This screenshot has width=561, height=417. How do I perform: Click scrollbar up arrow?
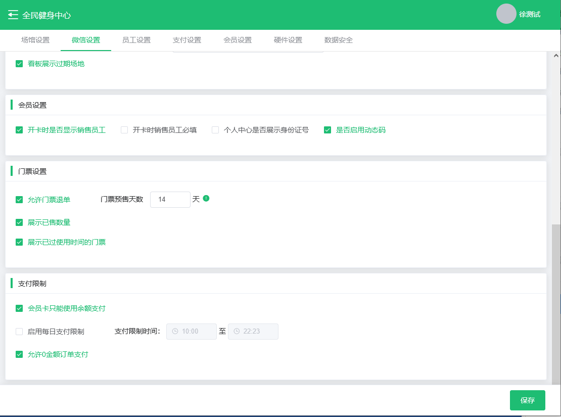556,56
